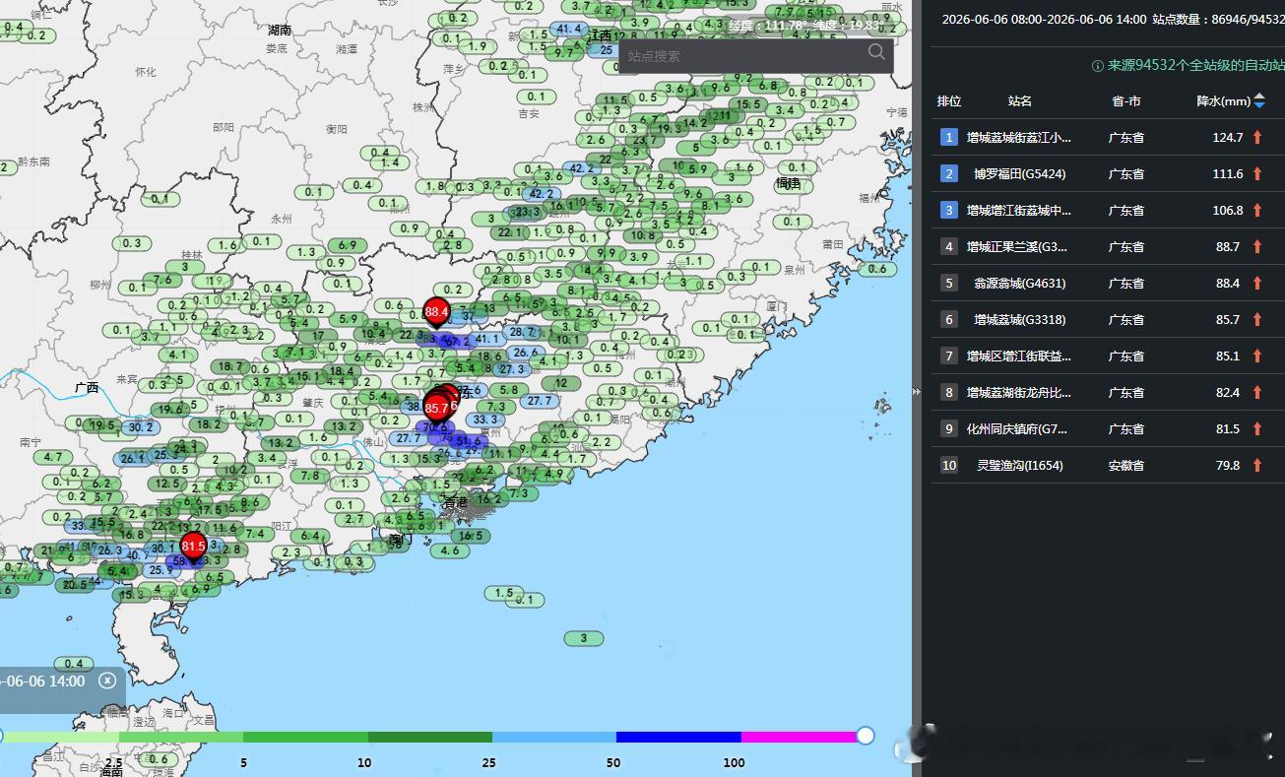Click offshore station label 3 on map
The image size is (1285, 777).
[584, 638]
